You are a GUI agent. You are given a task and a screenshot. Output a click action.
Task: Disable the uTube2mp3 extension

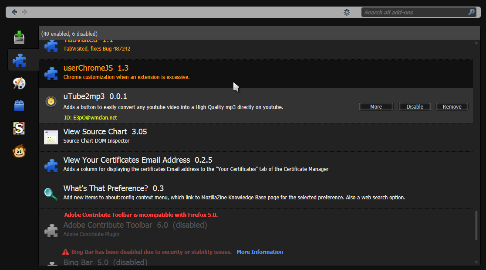[x=414, y=106]
